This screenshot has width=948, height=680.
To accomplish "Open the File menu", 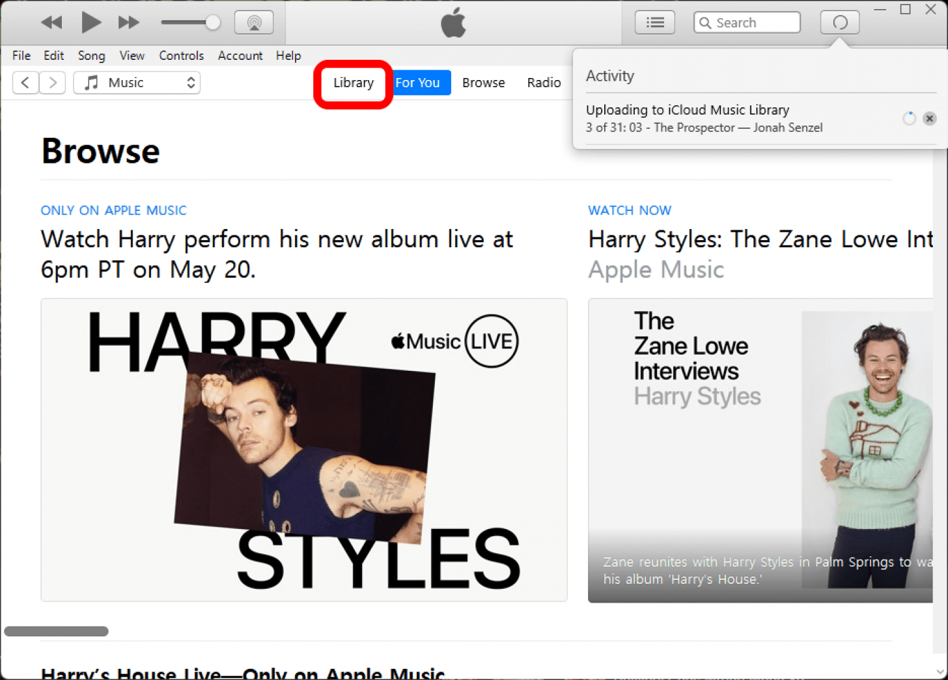I will pos(21,56).
